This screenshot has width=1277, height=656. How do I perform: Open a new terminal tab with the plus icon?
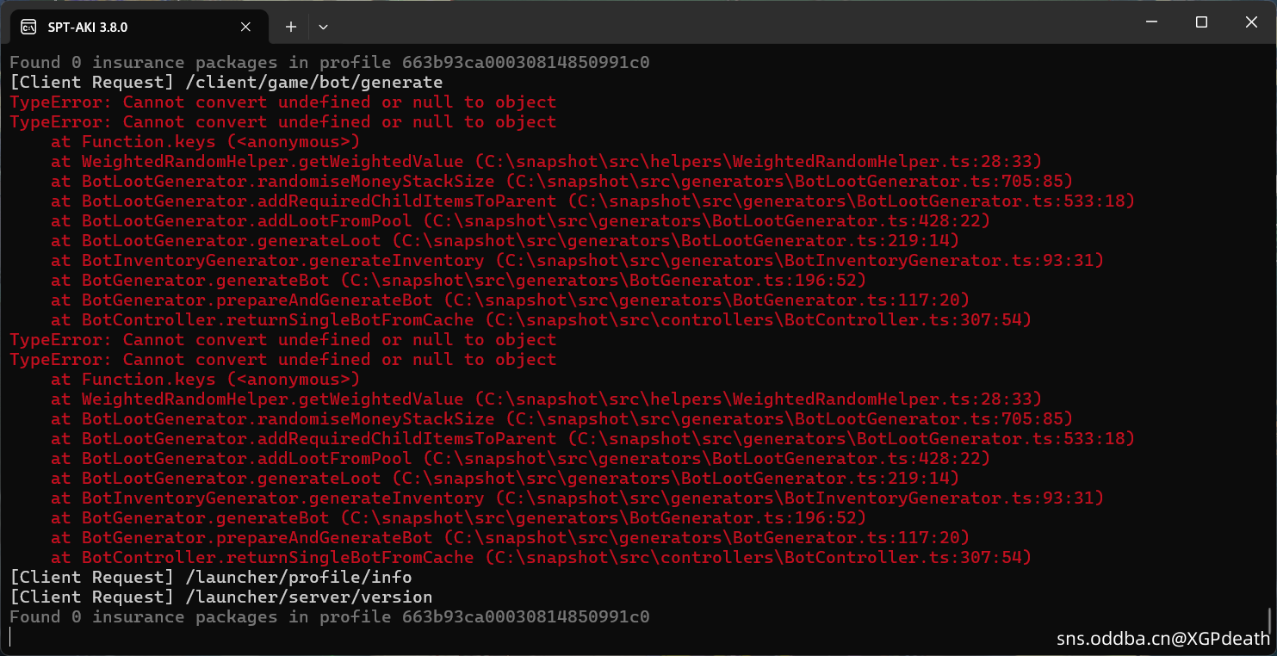coord(290,27)
